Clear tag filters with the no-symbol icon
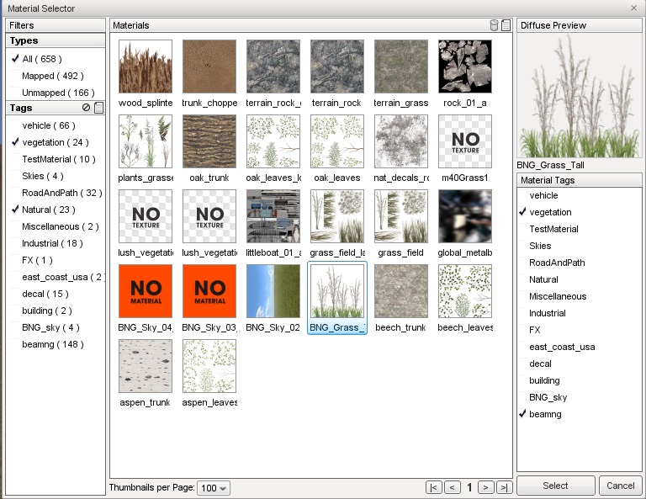Screen dimensions: 646x499 coord(86,108)
